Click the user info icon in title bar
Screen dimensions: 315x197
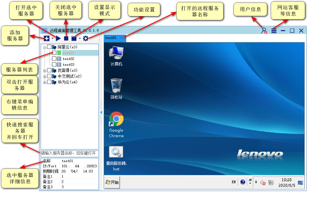(x=264, y=31)
